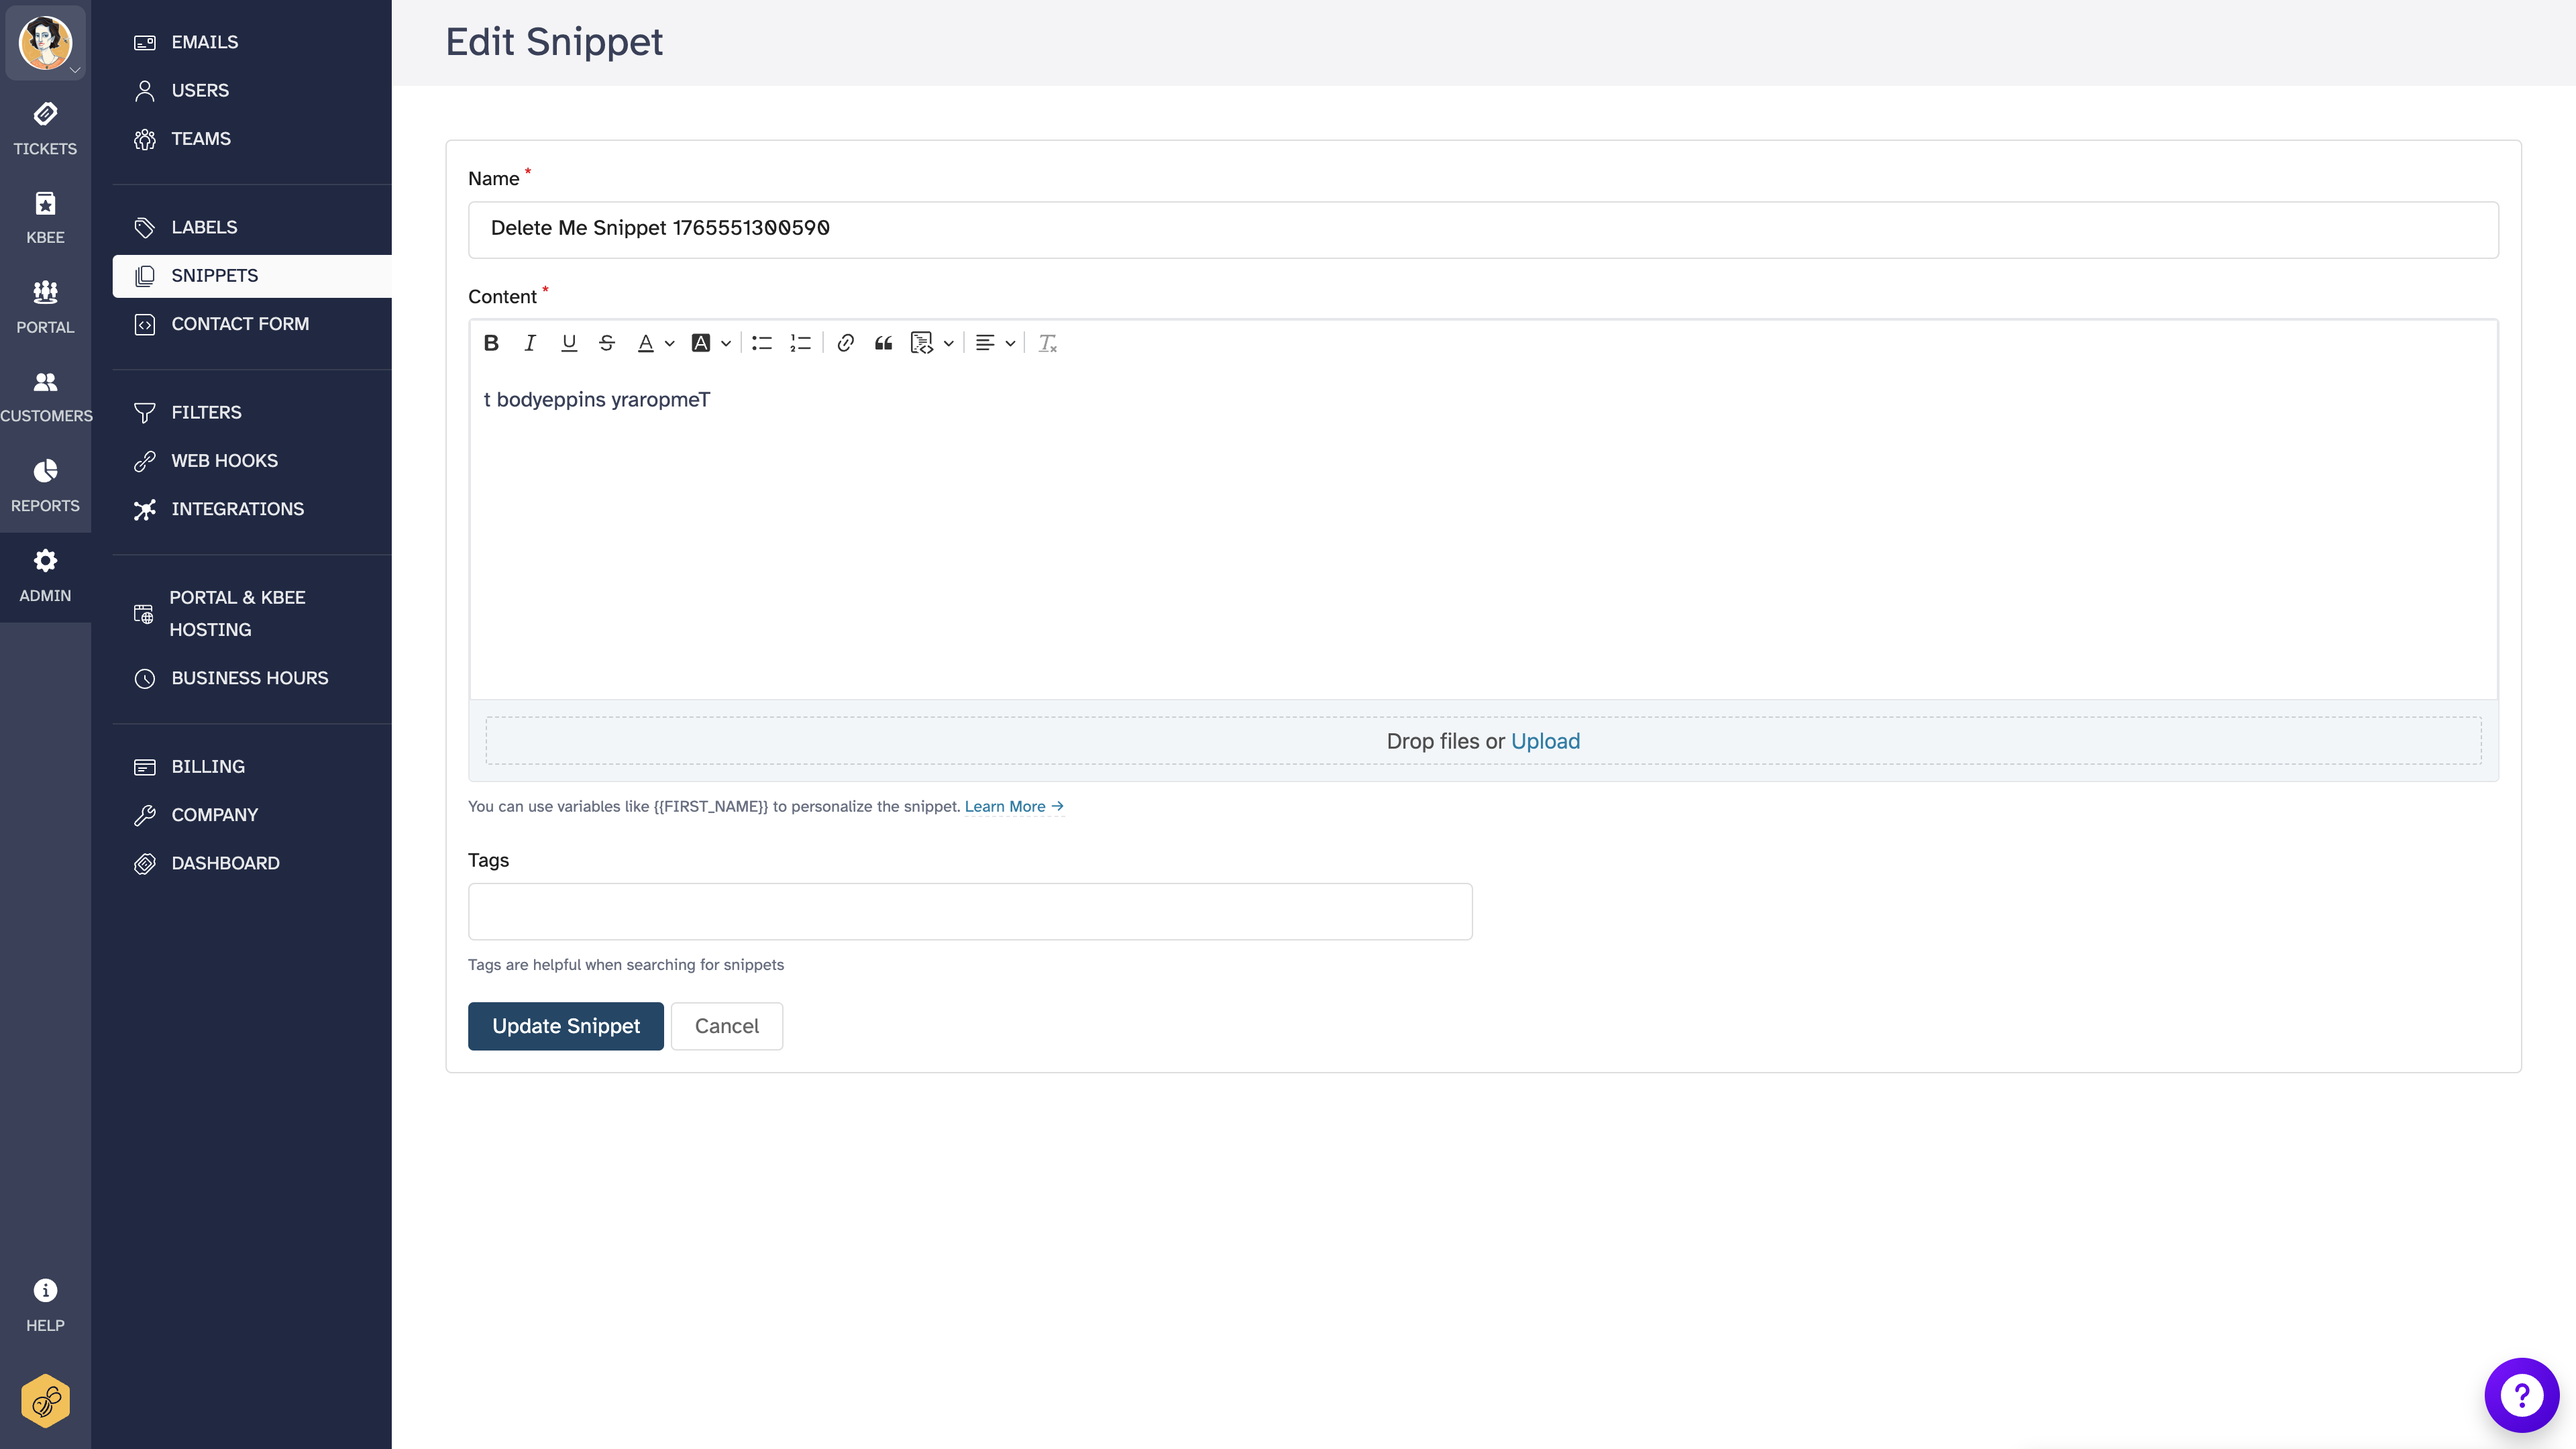Open the font color dropdown
Viewport: 2576px width, 1449px height.
click(670, 343)
